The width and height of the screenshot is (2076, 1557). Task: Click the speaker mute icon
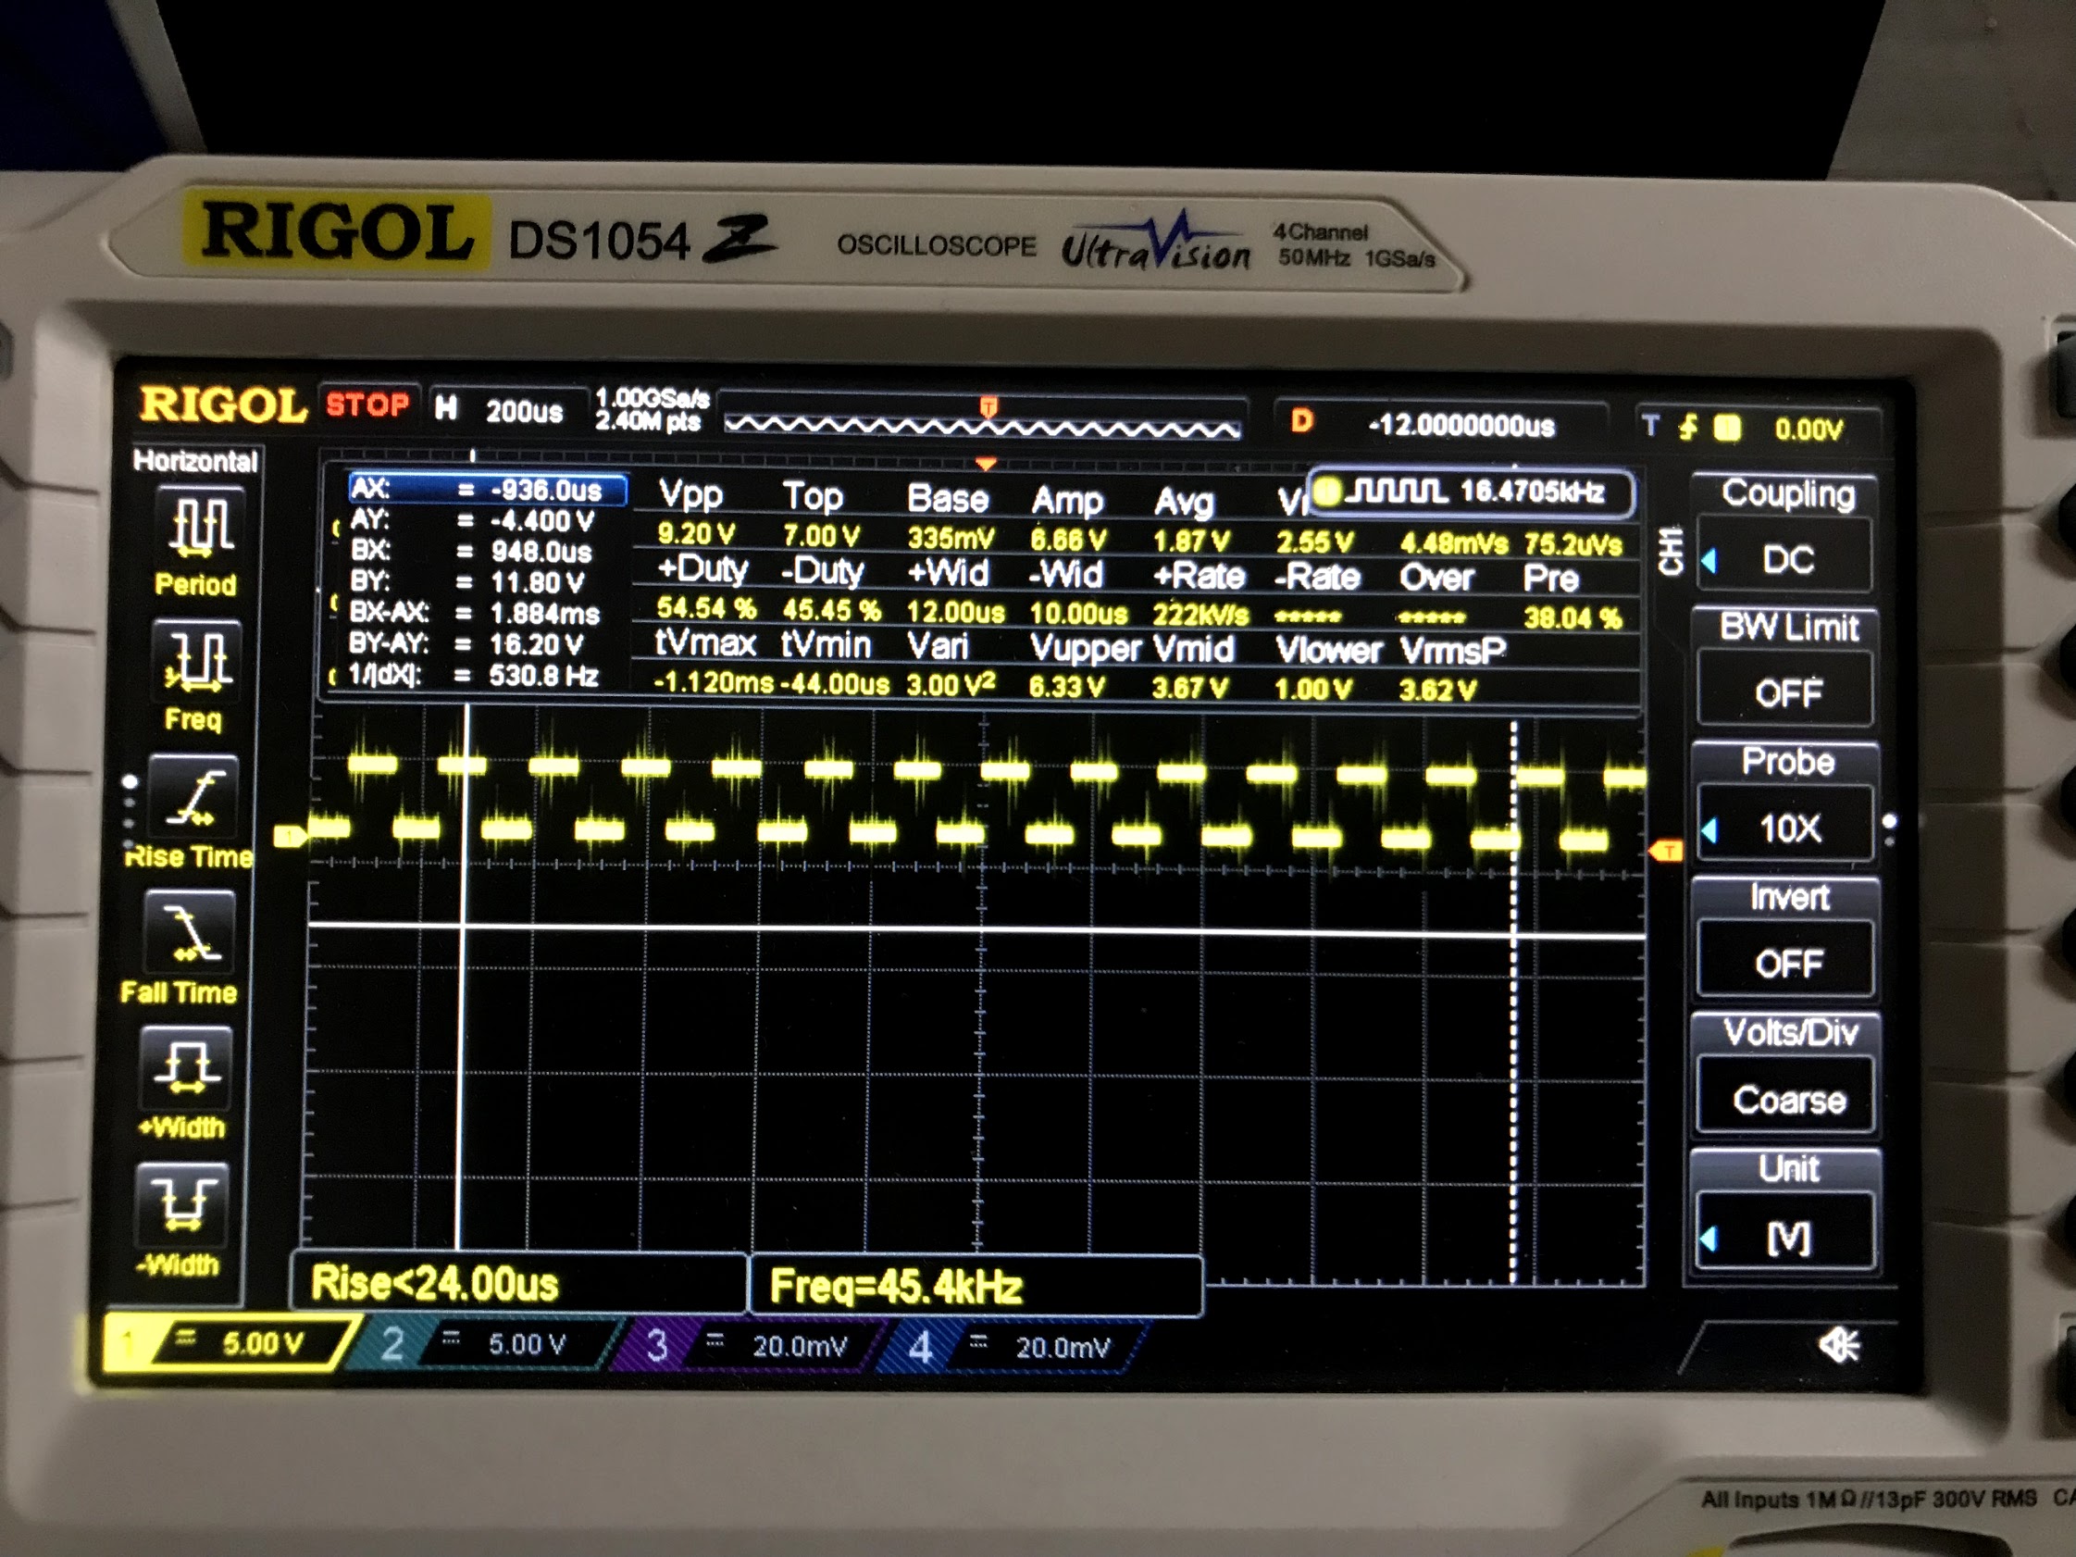(1837, 1347)
